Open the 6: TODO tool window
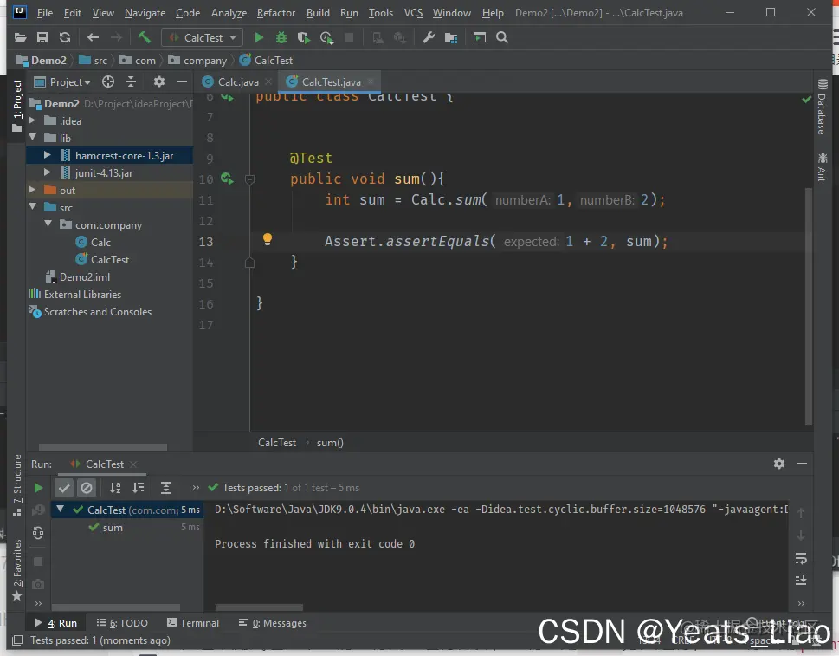The image size is (839, 656). [x=122, y=623]
